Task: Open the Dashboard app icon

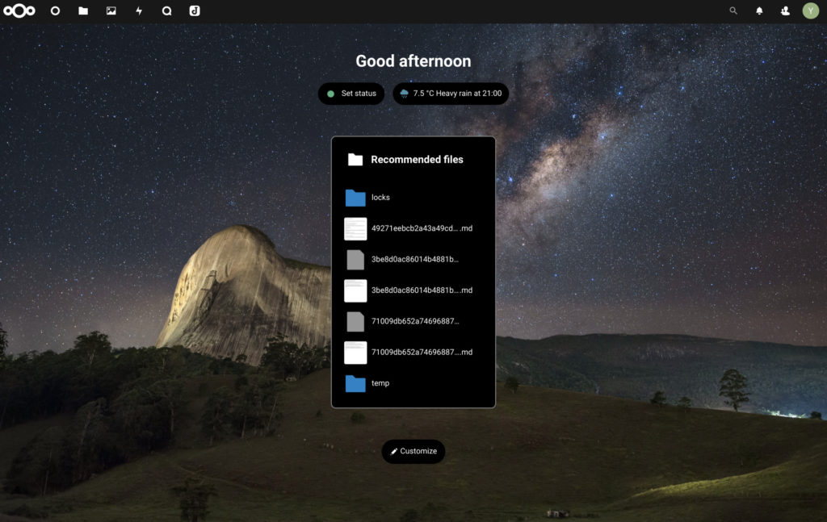Action: (55, 10)
